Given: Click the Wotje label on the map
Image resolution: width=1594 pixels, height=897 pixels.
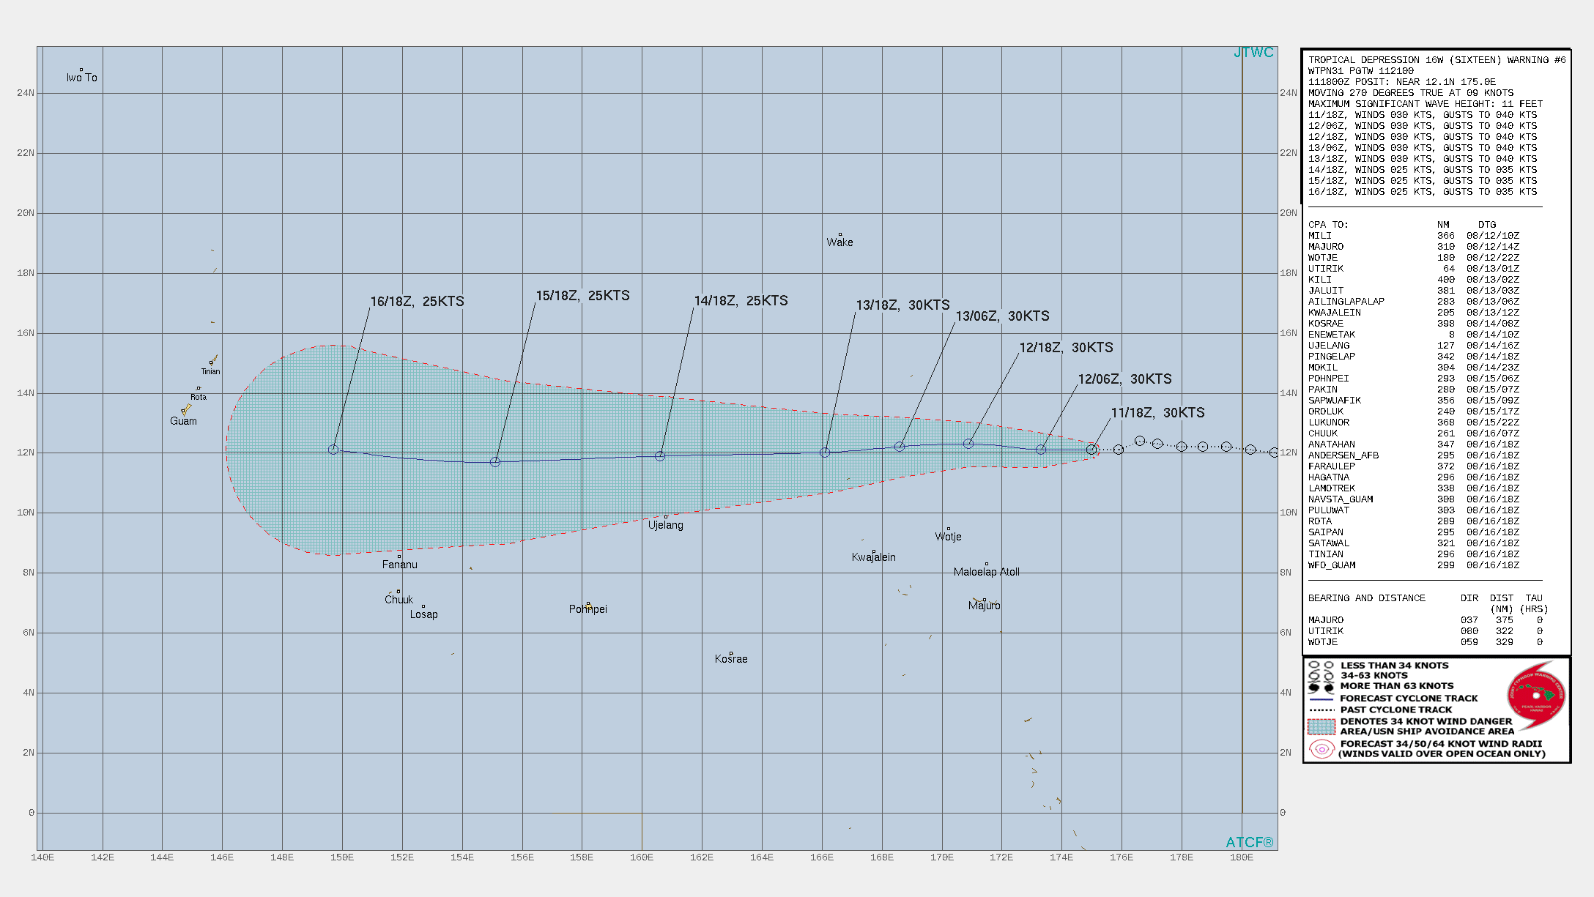Looking at the screenshot, I should point(949,537).
